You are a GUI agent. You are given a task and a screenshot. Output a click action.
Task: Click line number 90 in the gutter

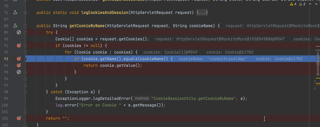pyautogui.click(x=6, y=39)
